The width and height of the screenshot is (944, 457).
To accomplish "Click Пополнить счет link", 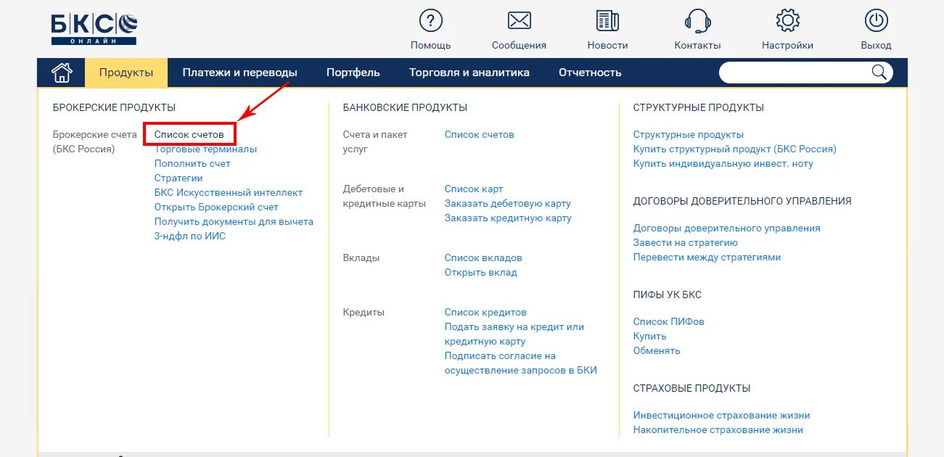I will tap(192, 163).
